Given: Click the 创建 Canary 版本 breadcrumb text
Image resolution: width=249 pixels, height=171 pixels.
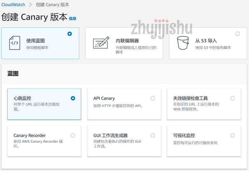Looking at the screenshot, I should 53,4.
